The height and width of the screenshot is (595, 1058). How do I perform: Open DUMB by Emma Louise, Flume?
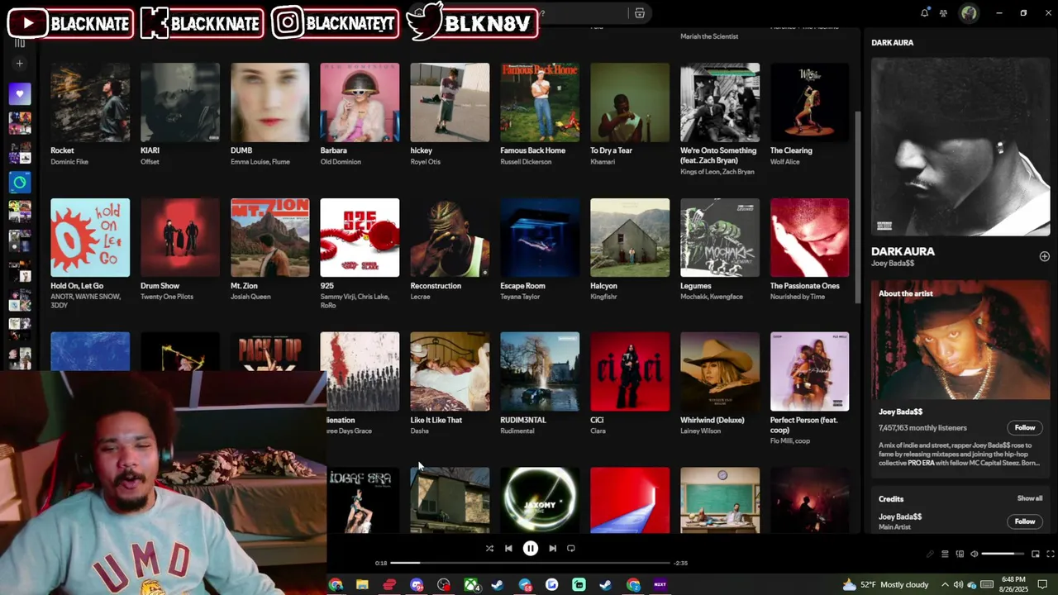[270, 102]
